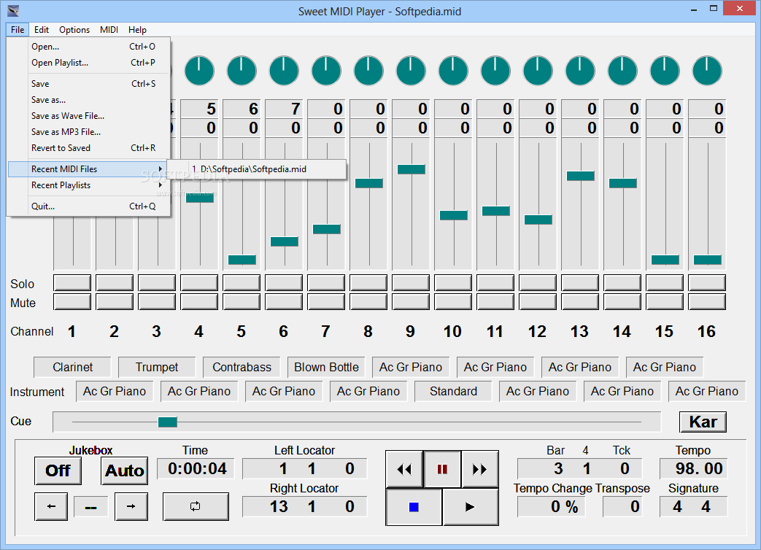Click the channel 9 volume fader handle
The height and width of the screenshot is (550, 761).
411,169
